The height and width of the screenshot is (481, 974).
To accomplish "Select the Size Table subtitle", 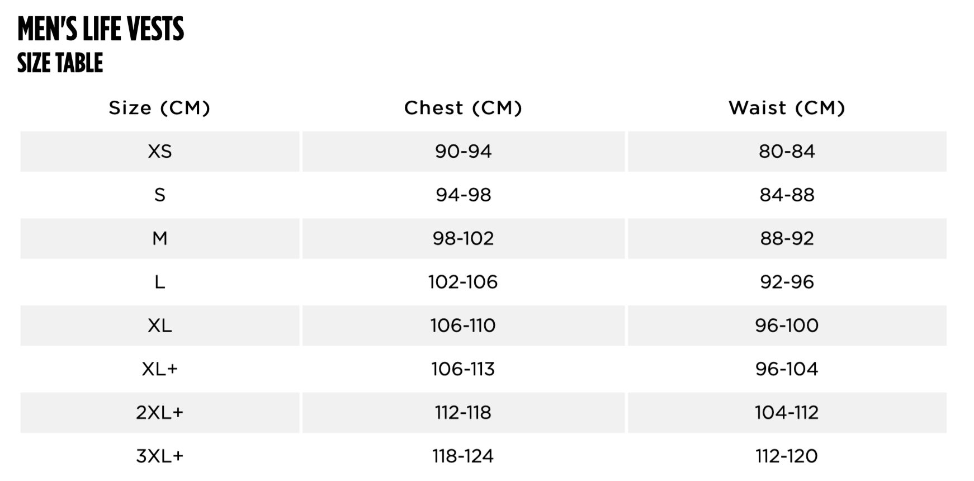I will click(x=60, y=63).
